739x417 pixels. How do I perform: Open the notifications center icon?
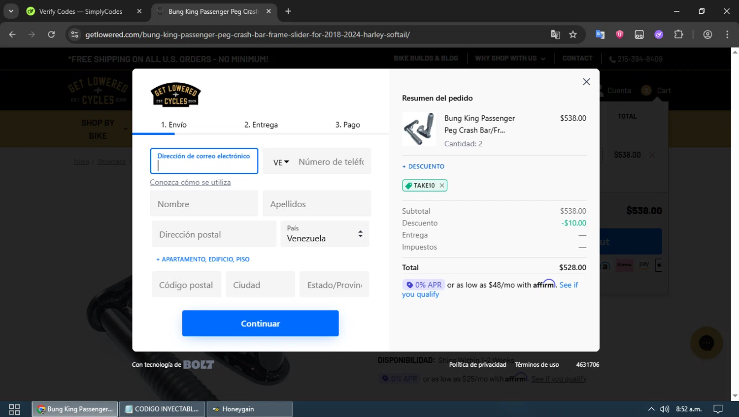(x=718, y=409)
